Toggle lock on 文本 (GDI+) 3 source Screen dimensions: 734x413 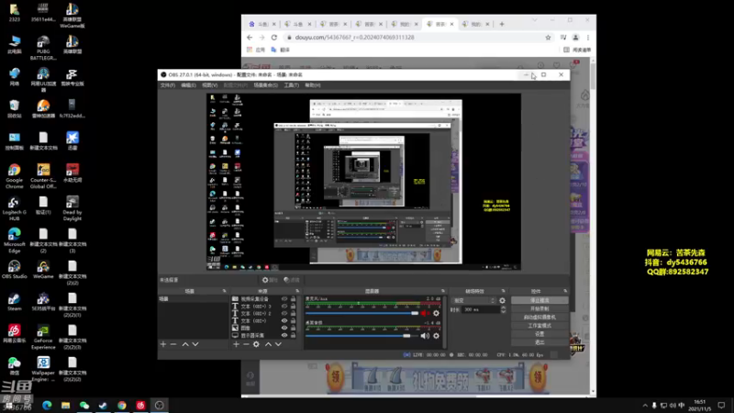[x=293, y=307]
